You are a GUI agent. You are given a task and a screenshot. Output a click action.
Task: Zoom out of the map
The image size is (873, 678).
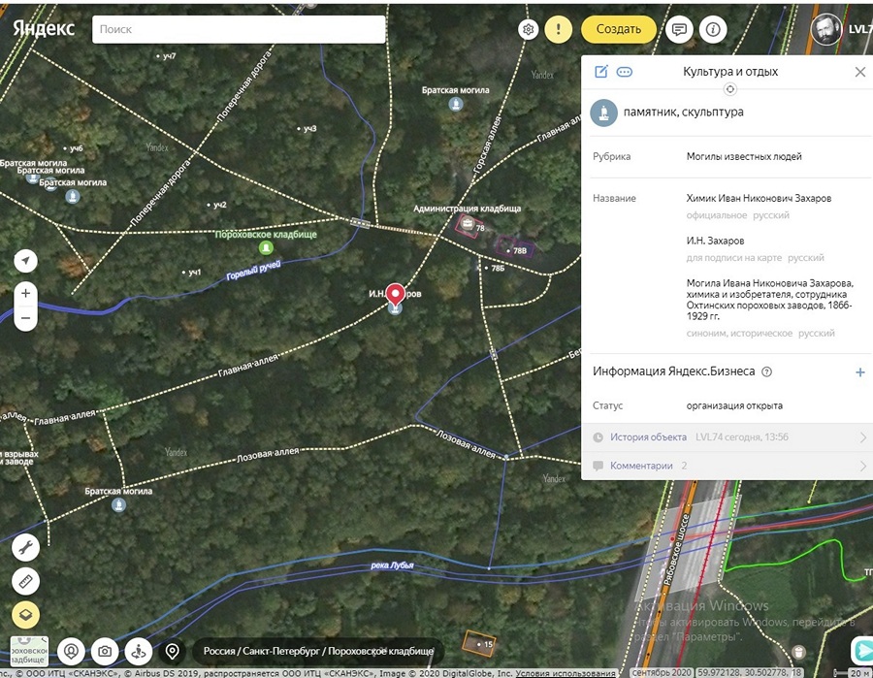(x=25, y=318)
